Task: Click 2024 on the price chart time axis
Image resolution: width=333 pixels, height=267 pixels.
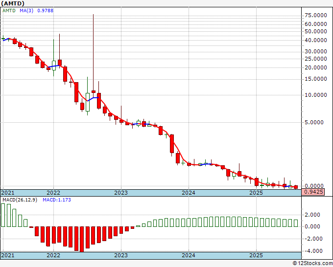Action: click(189, 193)
